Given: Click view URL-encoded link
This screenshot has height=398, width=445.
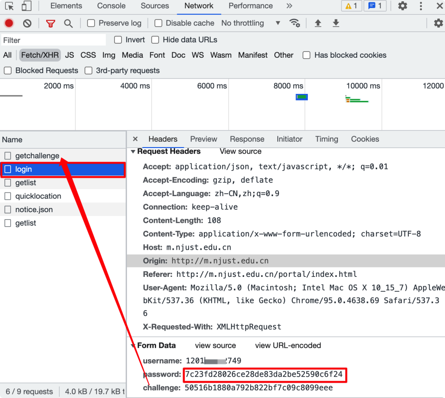Looking at the screenshot, I should [x=288, y=346].
